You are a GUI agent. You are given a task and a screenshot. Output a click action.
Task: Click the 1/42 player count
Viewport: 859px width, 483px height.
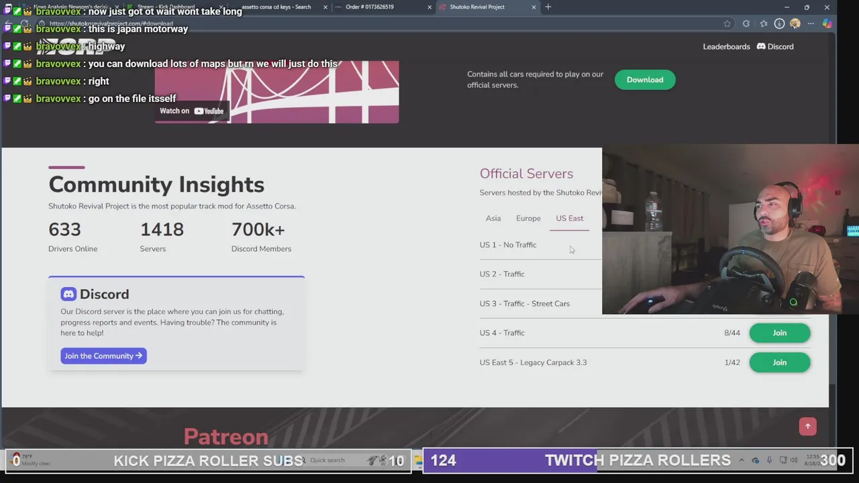731,362
